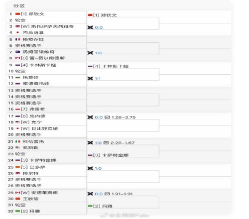Viewport: 249px width, 219px height.
Task: Click the China flag beside first-row 郑钦文
Action: 17,14
